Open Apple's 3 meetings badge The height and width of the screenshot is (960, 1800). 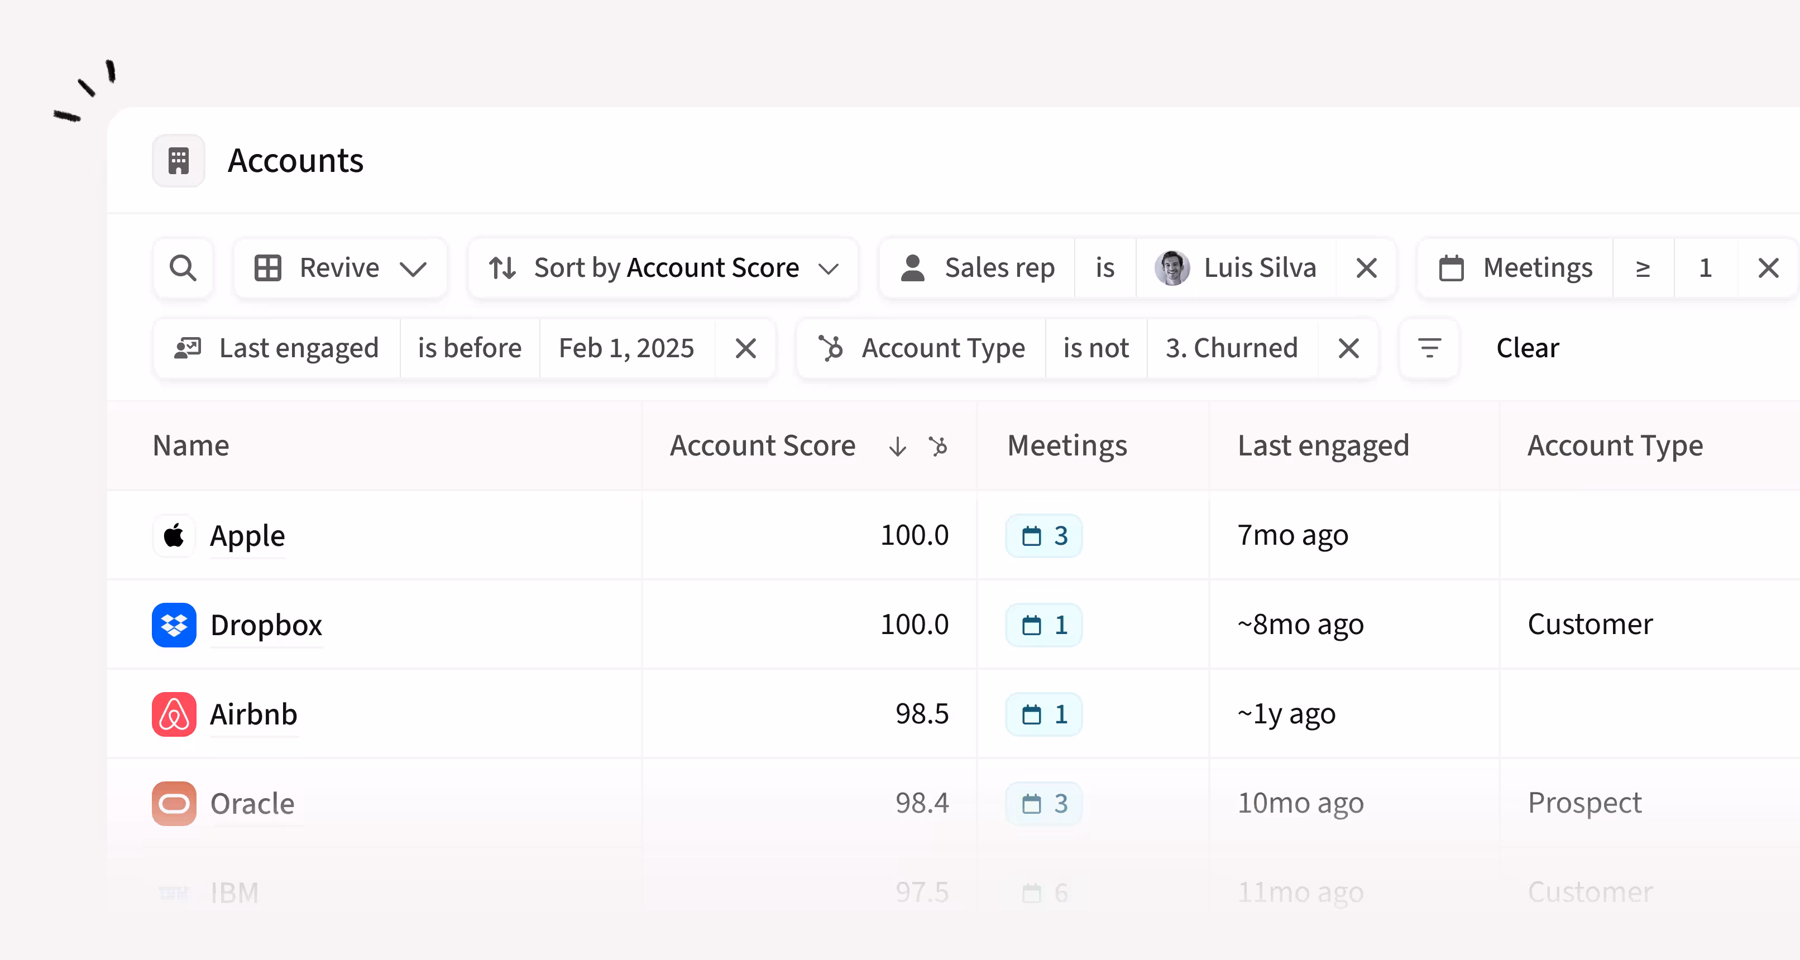click(x=1044, y=536)
